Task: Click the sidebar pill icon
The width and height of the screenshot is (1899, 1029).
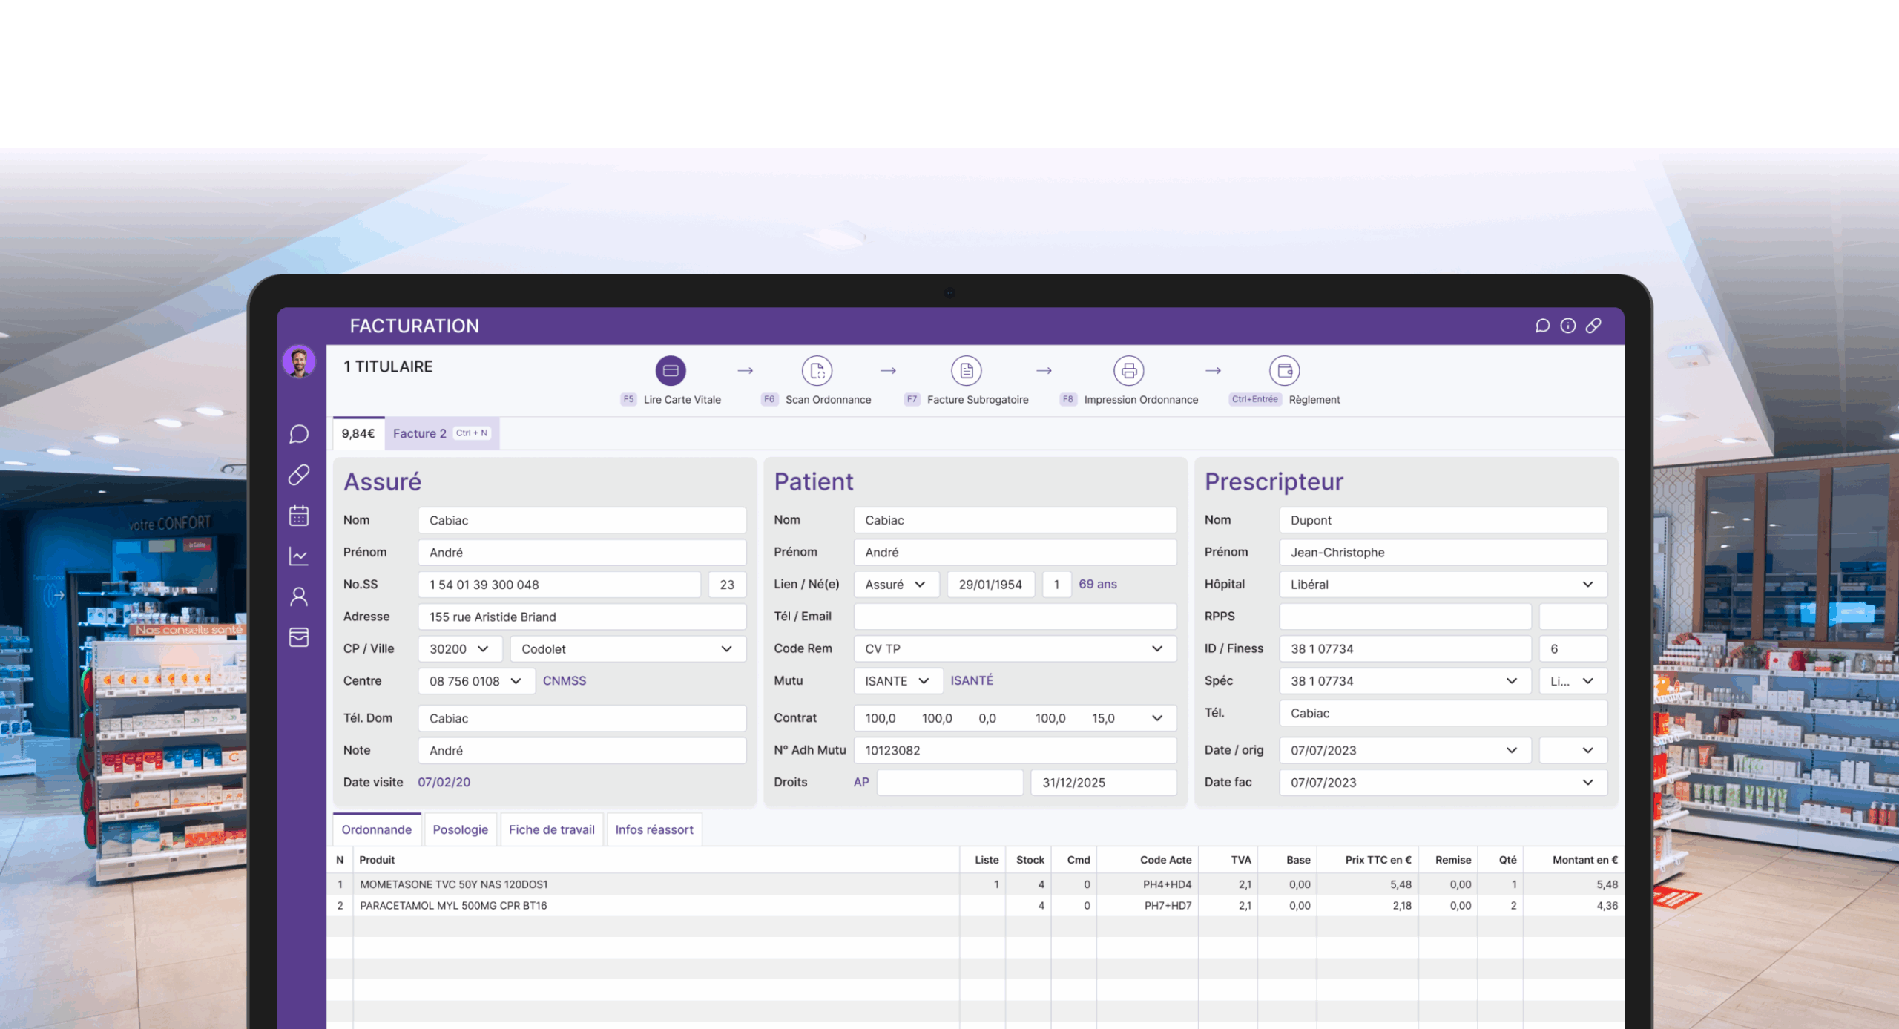Action: point(299,475)
